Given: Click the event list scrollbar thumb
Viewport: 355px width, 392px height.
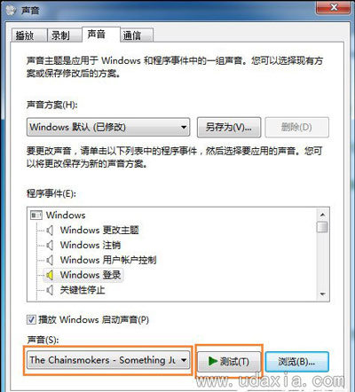Looking at the screenshot, I should point(322,227).
